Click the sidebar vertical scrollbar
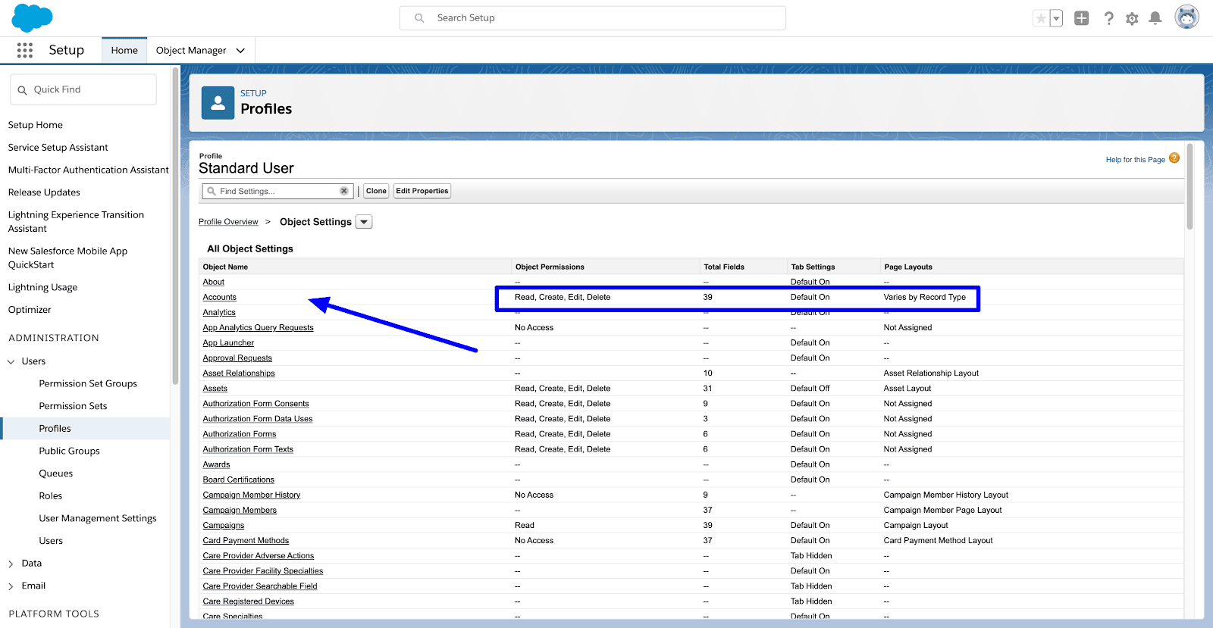 175,227
